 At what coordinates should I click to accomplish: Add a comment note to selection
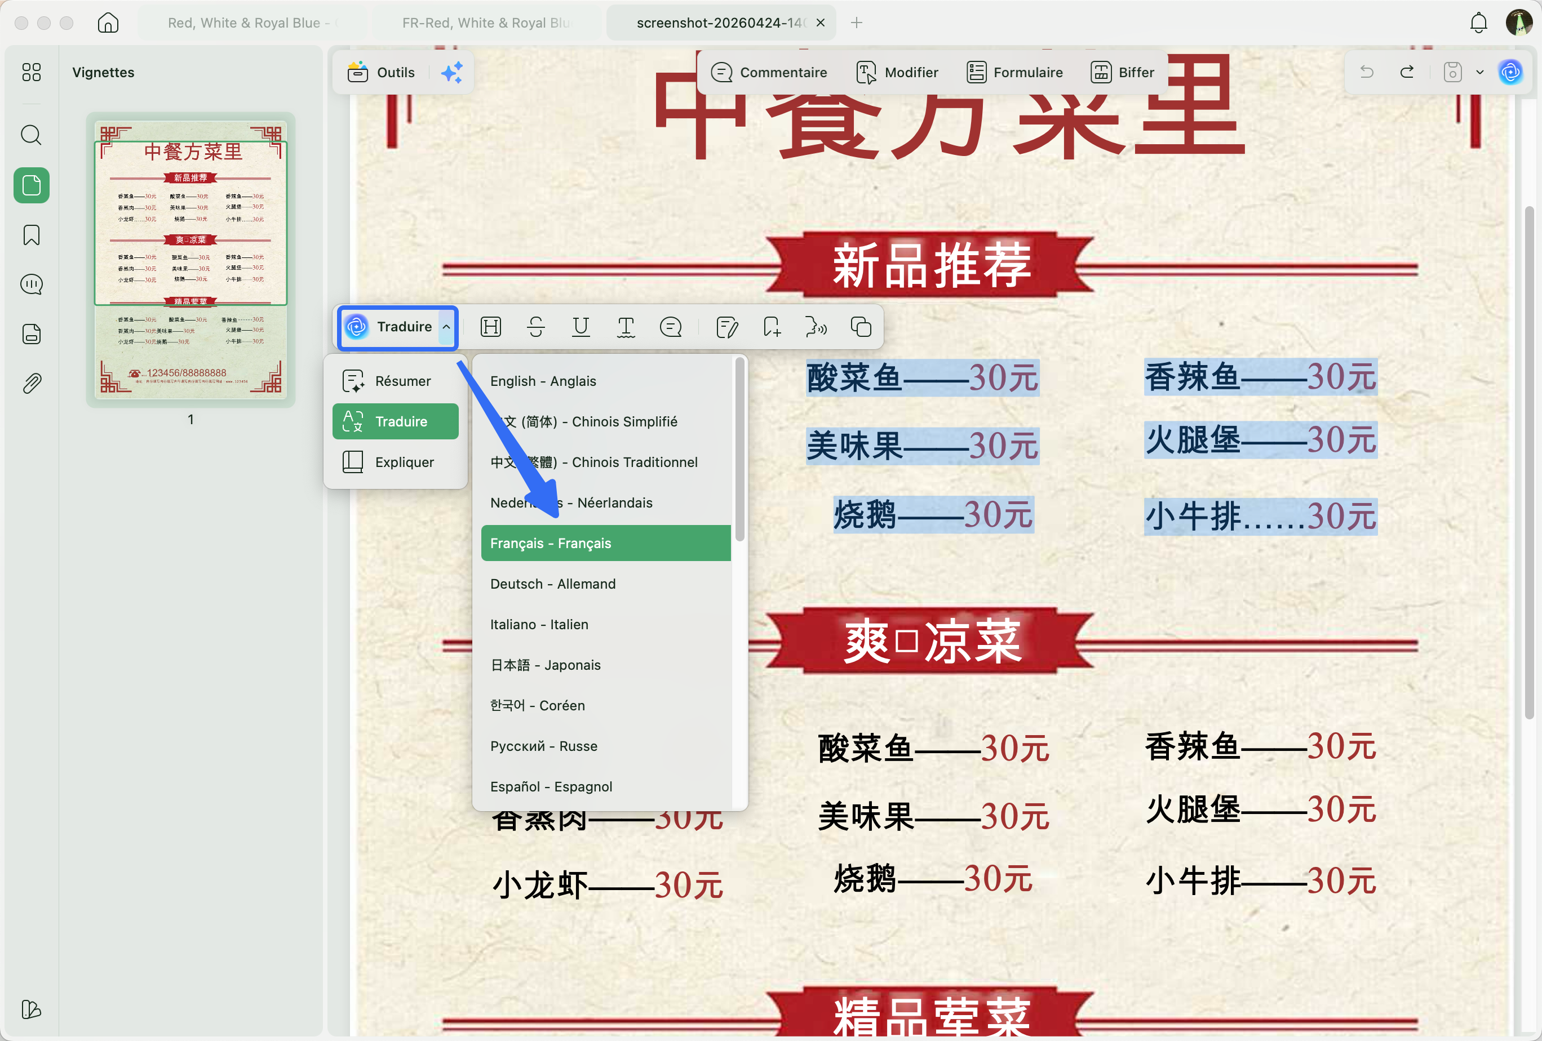click(671, 326)
